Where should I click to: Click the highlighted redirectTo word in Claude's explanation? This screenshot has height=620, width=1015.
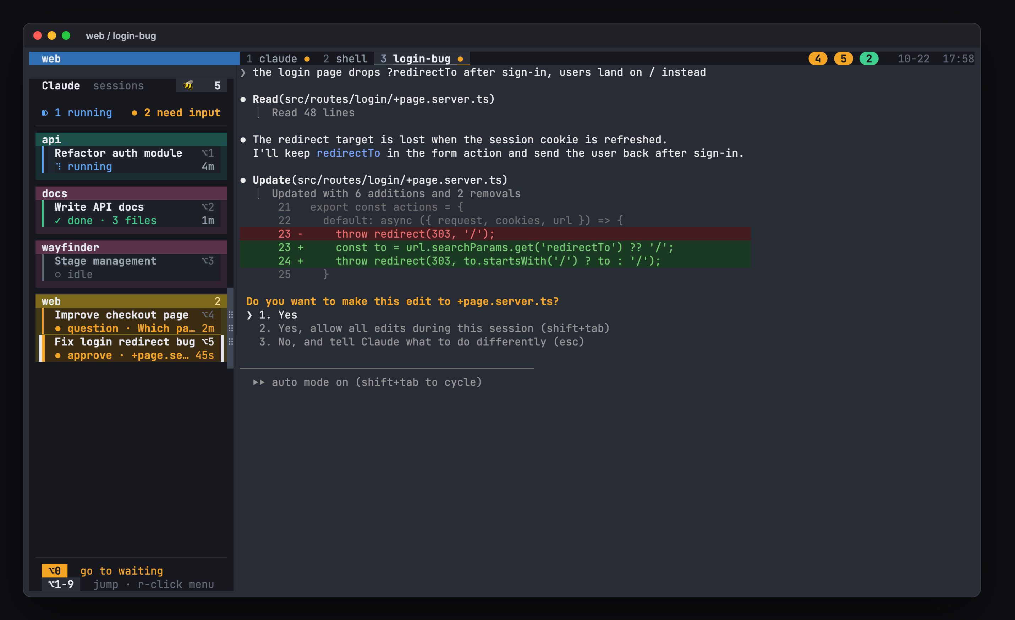click(x=348, y=153)
